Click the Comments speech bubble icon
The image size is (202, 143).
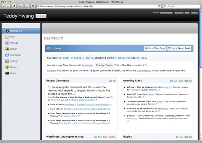coord(7,55)
